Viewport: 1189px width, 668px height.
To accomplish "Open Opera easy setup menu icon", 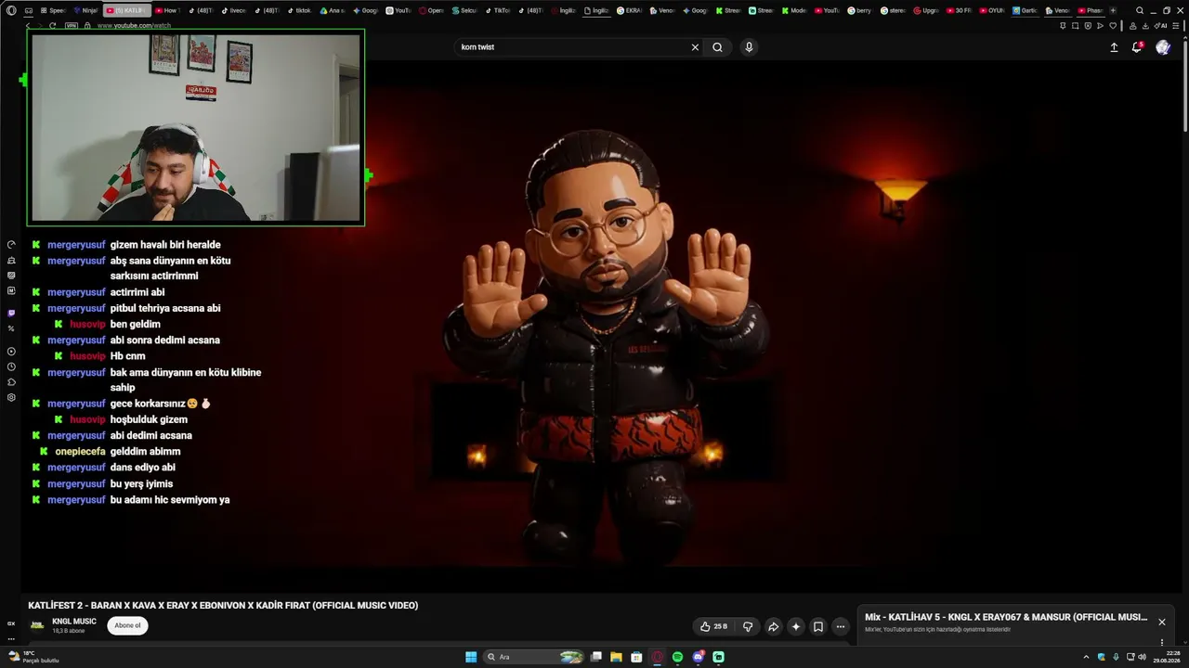I will click(x=1175, y=25).
